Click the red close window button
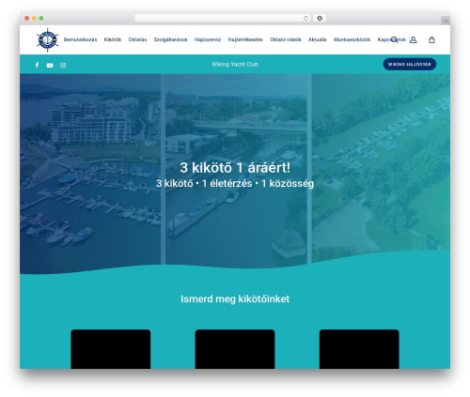 [27, 18]
